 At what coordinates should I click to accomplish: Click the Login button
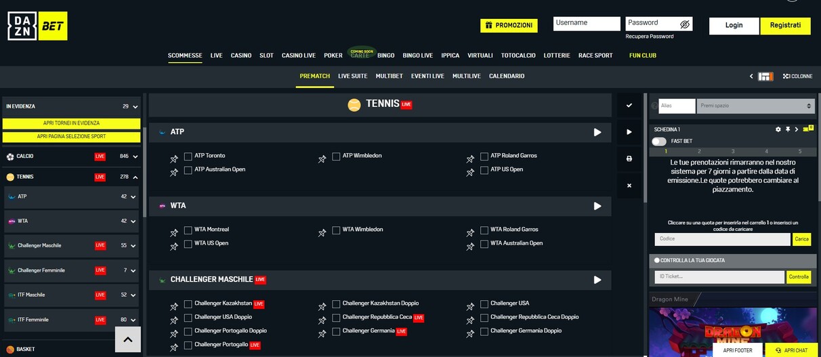point(734,26)
